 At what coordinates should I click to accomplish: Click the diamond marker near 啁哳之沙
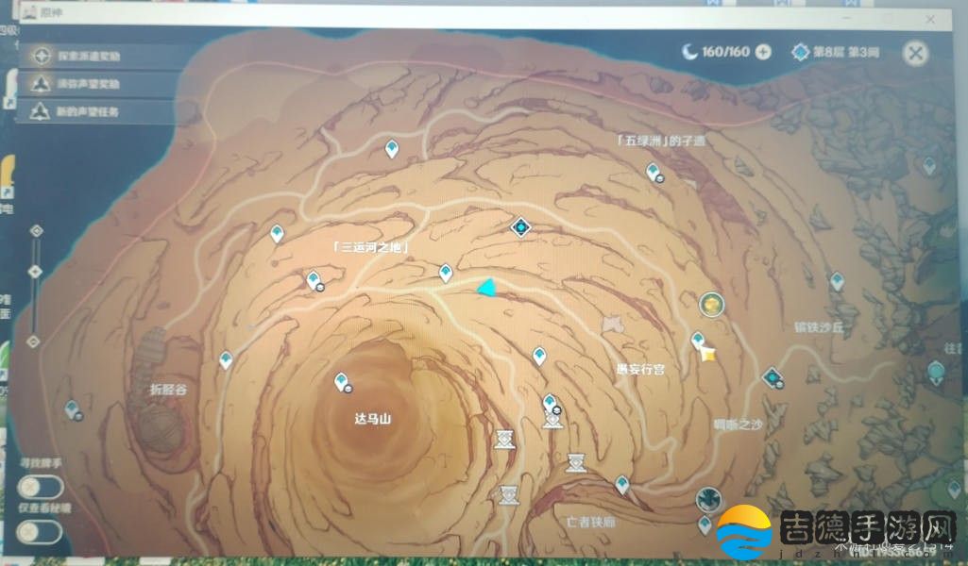click(774, 378)
